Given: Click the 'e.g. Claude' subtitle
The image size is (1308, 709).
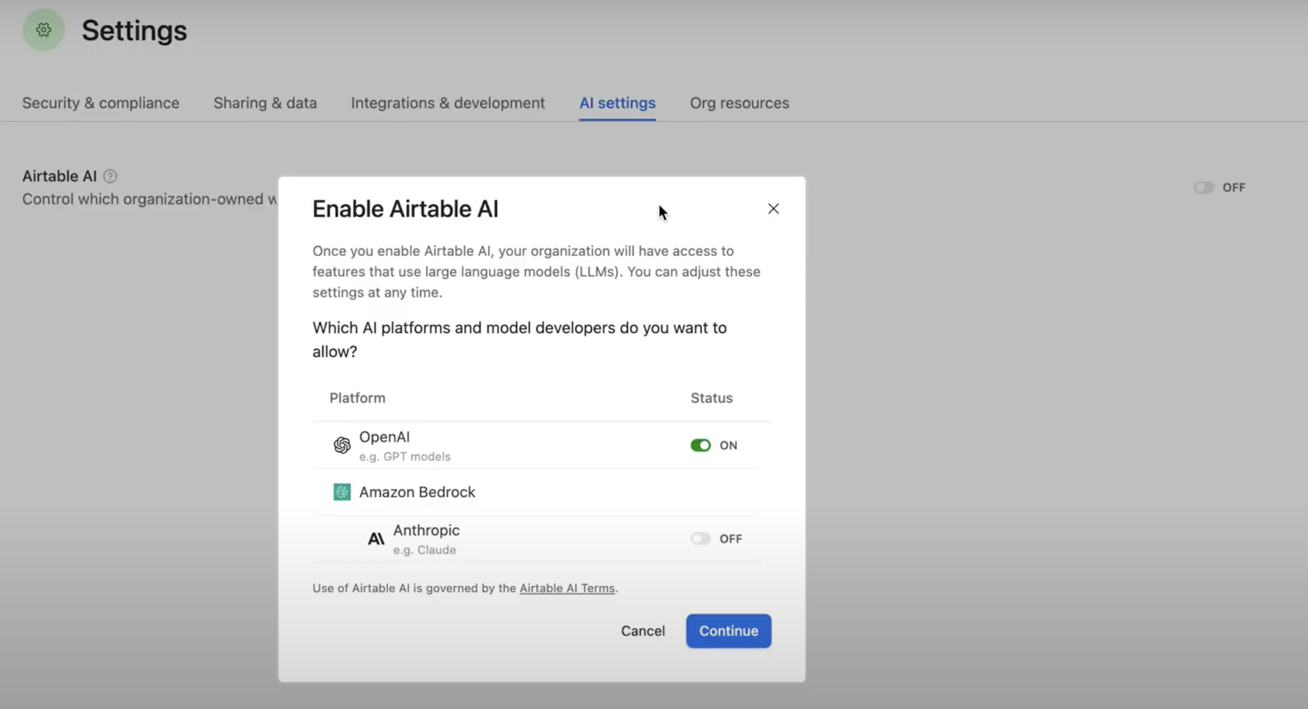Looking at the screenshot, I should tap(424, 550).
